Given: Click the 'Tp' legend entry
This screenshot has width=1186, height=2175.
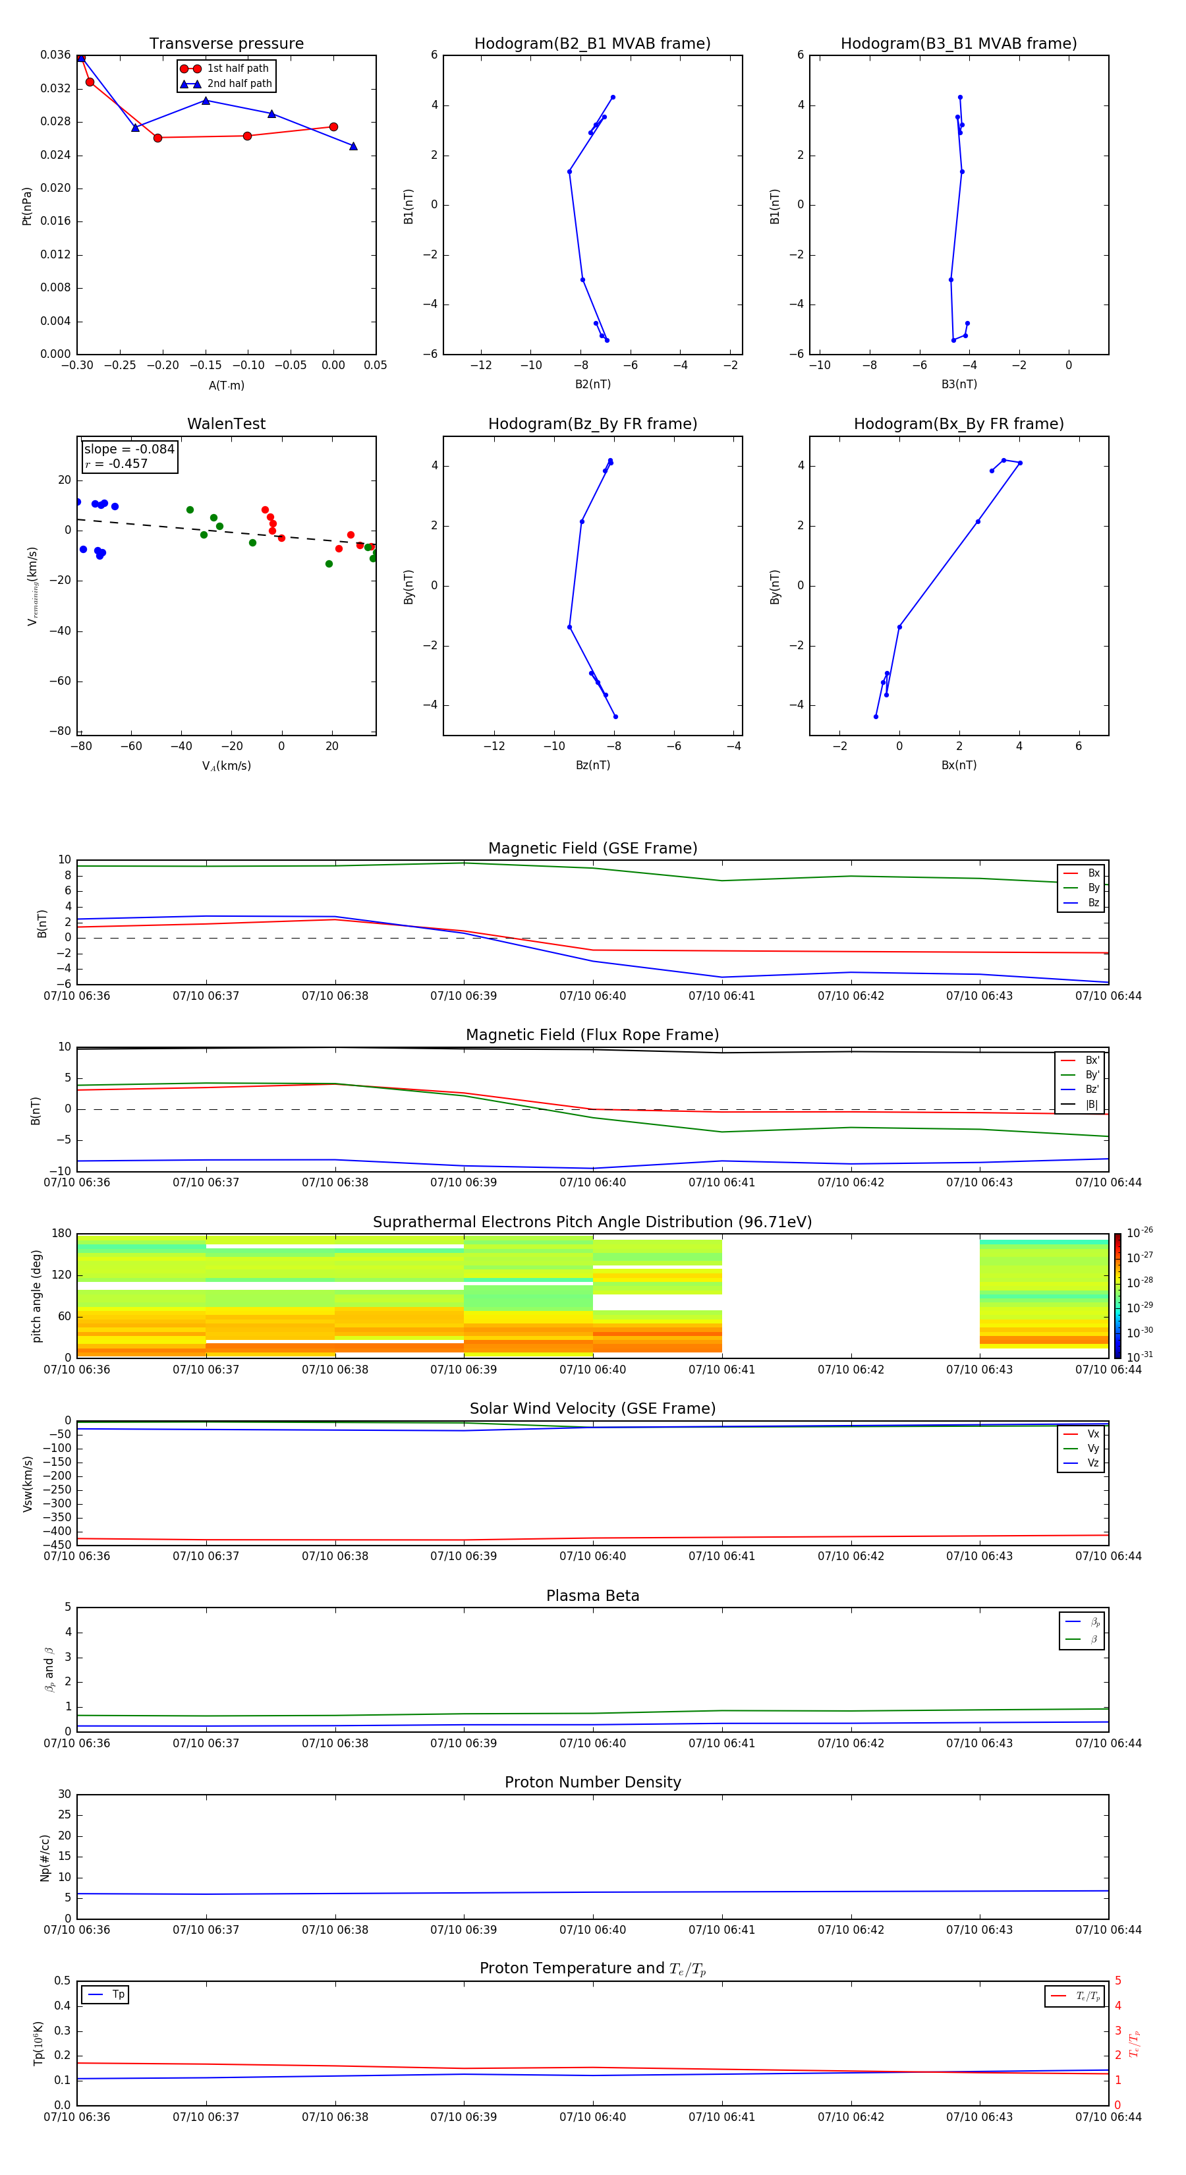Looking at the screenshot, I should pyautogui.click(x=106, y=1994).
